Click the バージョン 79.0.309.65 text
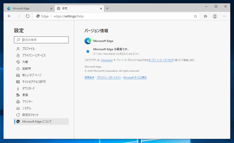This screenshot has height=143, width=234. pos(116,54)
